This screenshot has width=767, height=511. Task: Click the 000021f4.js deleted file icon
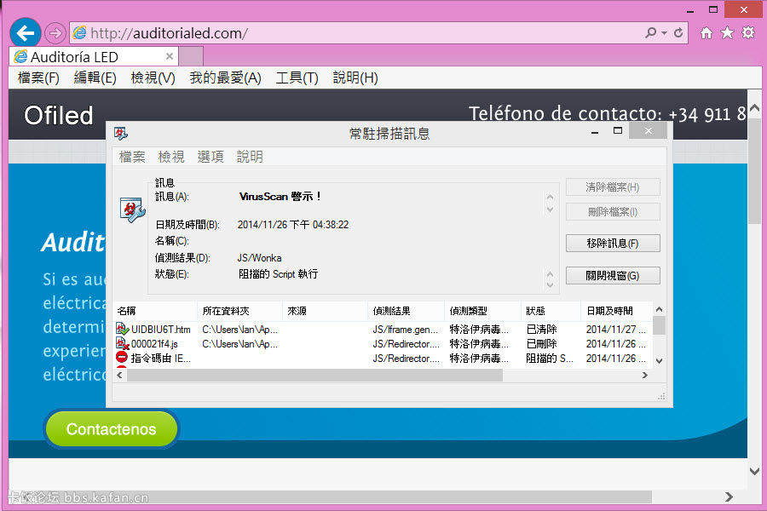(122, 343)
